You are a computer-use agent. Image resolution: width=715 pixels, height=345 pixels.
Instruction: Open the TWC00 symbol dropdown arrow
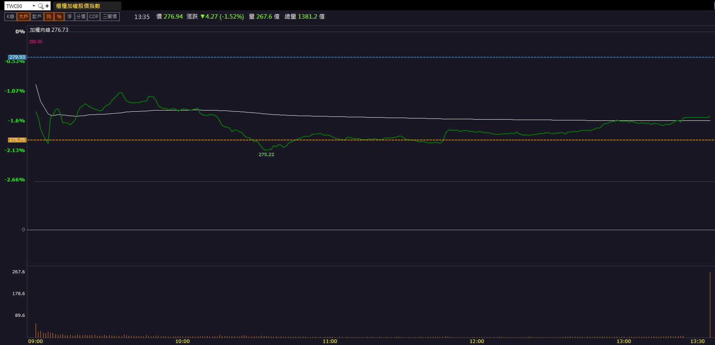(x=34, y=6)
